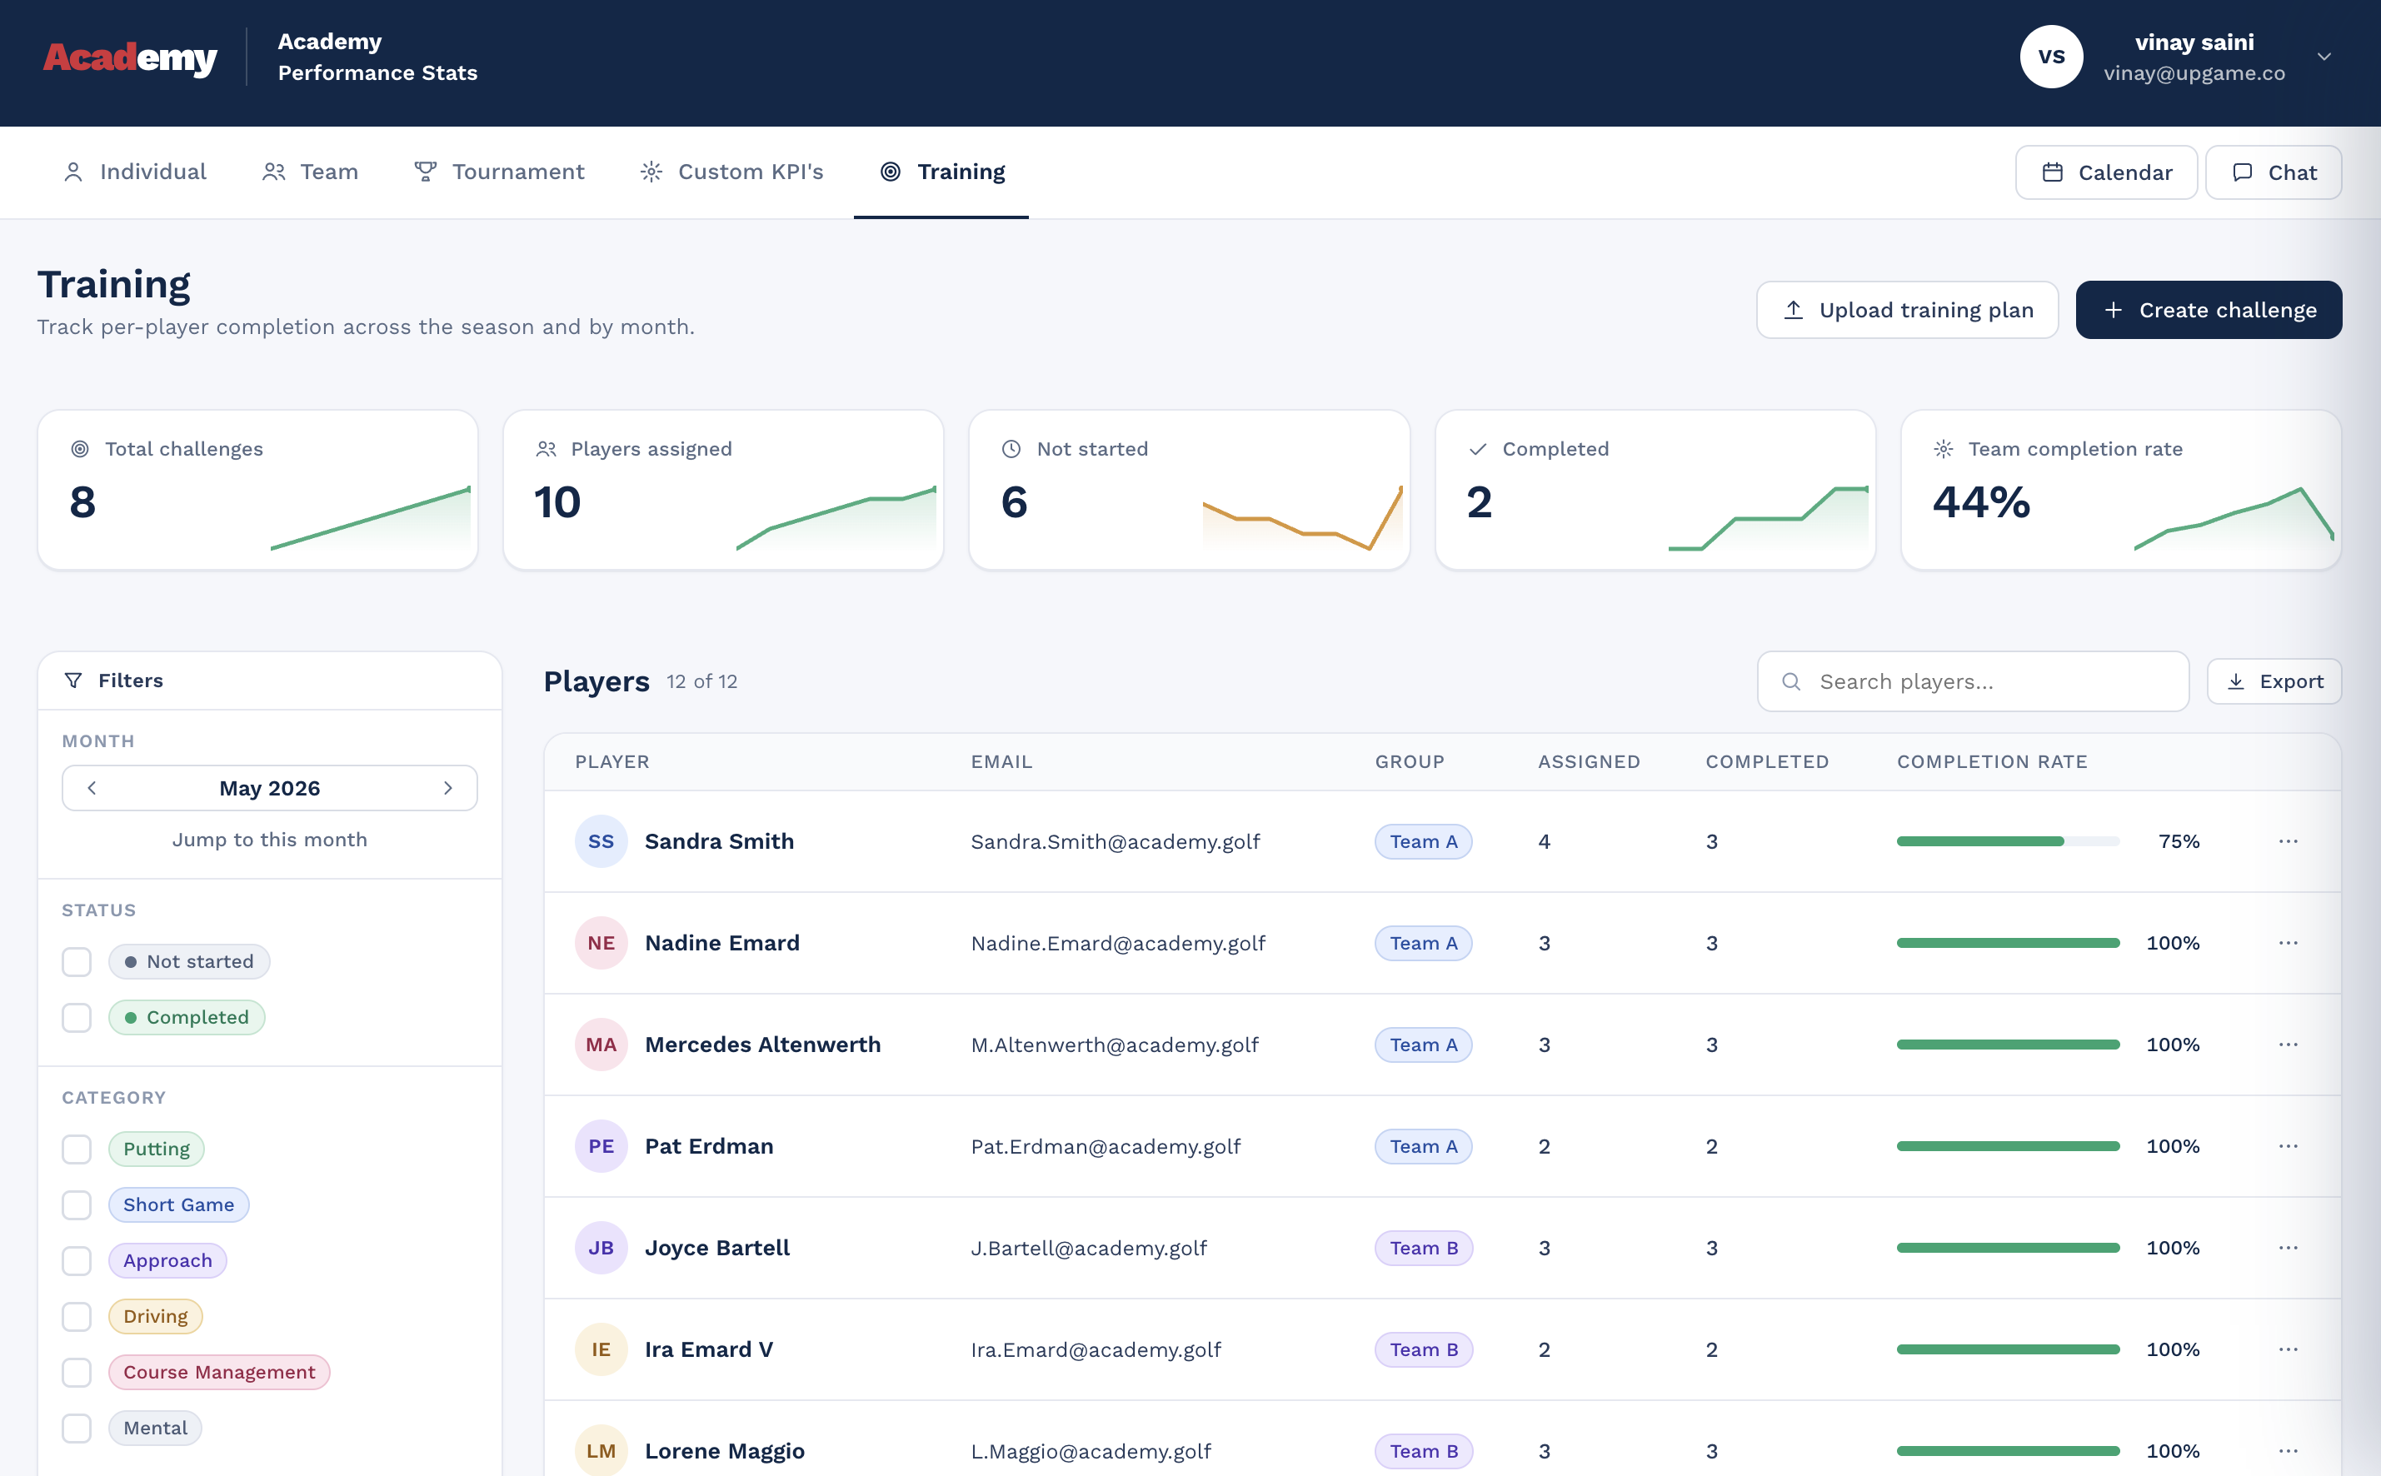Open the Tournament tab

tap(499, 172)
